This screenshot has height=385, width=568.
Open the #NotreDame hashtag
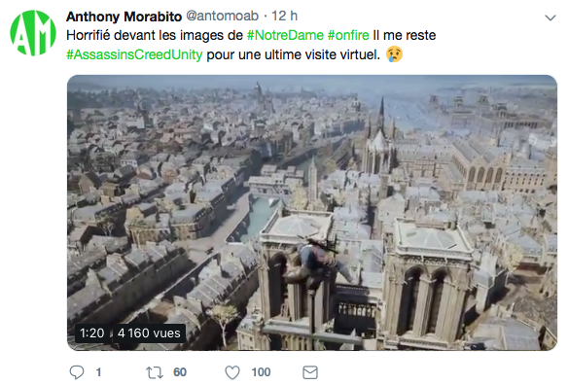click(285, 36)
